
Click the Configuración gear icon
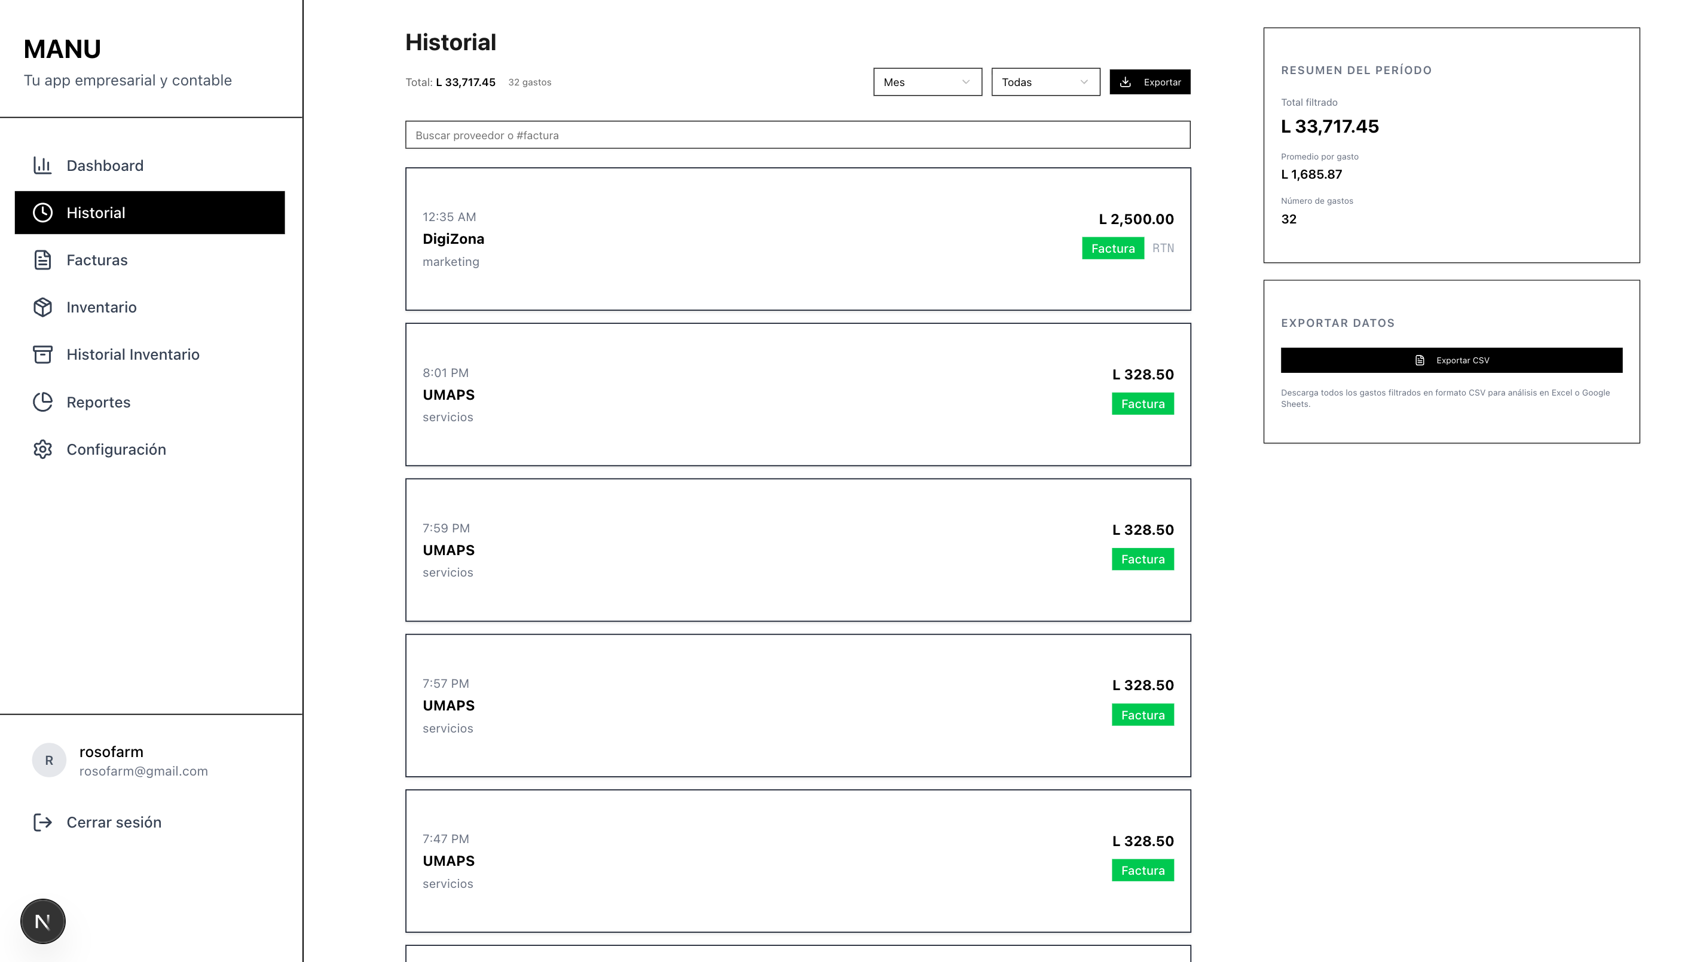[42, 449]
